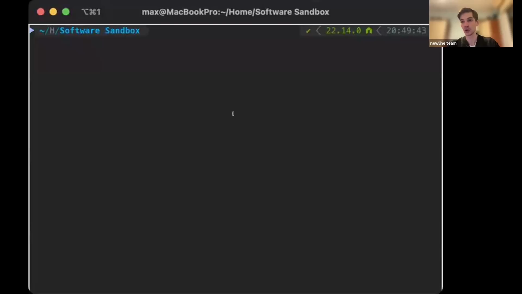This screenshot has width=522, height=294.
Task: Click the newline team webcam thumbnail
Action: (471, 24)
